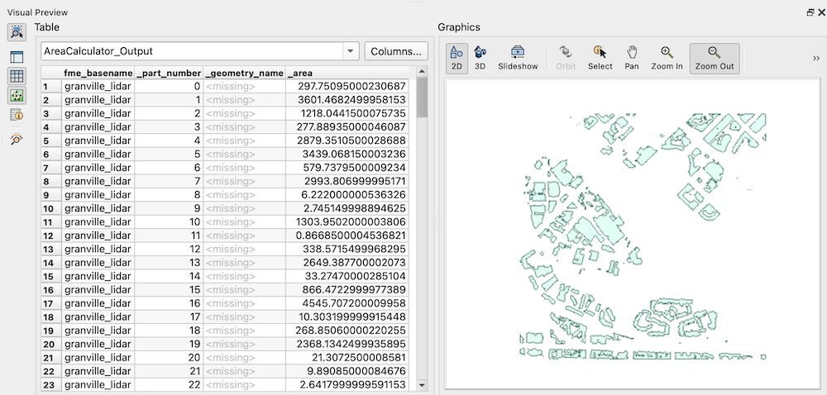Viewport: 827px width, 395px height.
Task: Click the table scrollbar down arrow
Action: 422,385
